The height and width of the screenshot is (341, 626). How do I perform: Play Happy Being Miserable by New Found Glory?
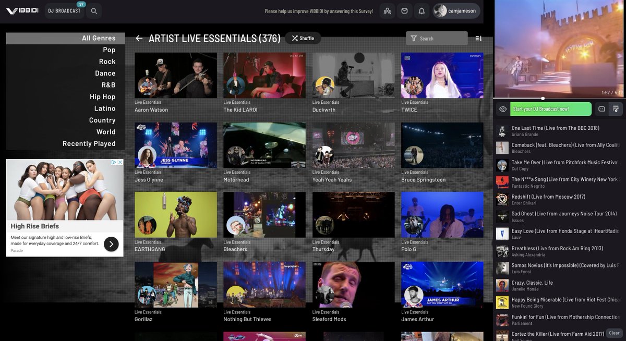(559, 303)
